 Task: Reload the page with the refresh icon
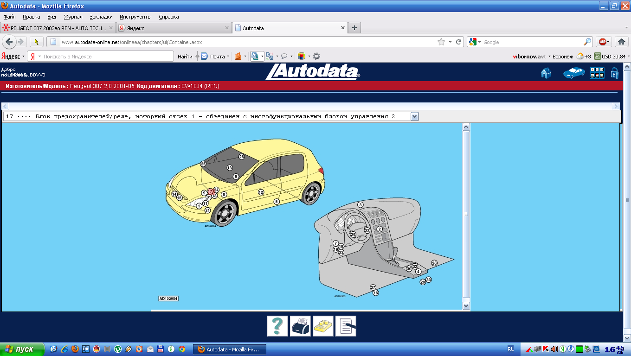point(459,42)
